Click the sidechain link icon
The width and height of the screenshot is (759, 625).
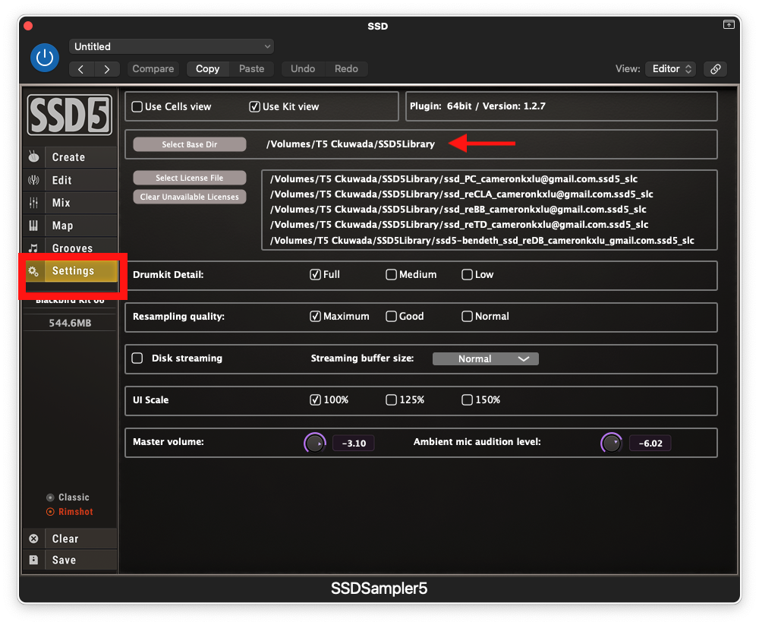(716, 69)
